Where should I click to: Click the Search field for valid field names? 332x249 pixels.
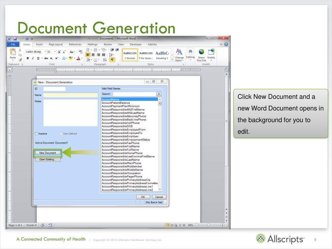135,94
